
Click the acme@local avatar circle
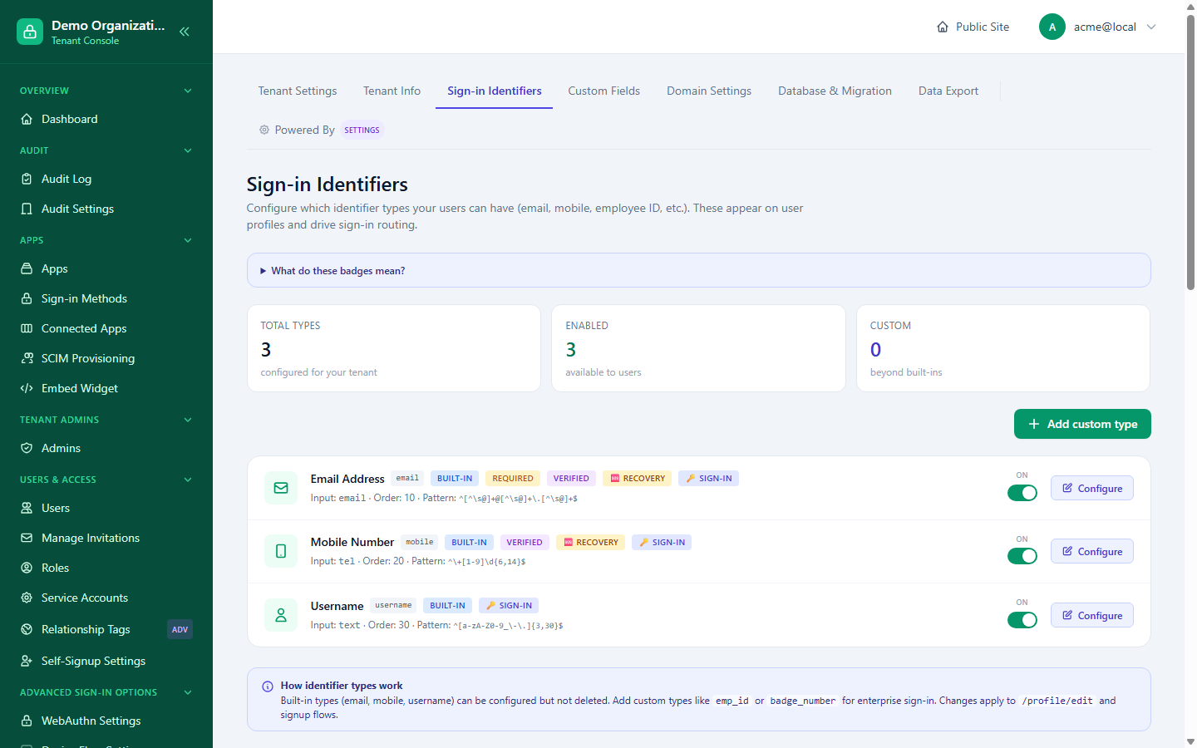click(1052, 27)
